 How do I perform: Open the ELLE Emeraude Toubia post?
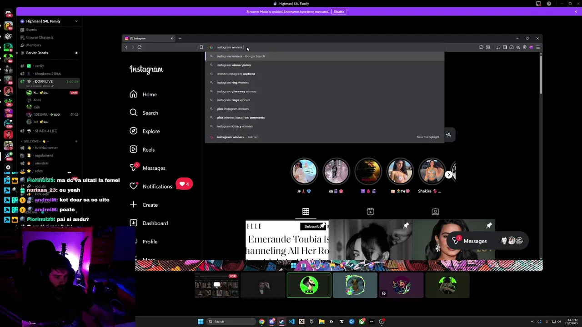pos(287,240)
